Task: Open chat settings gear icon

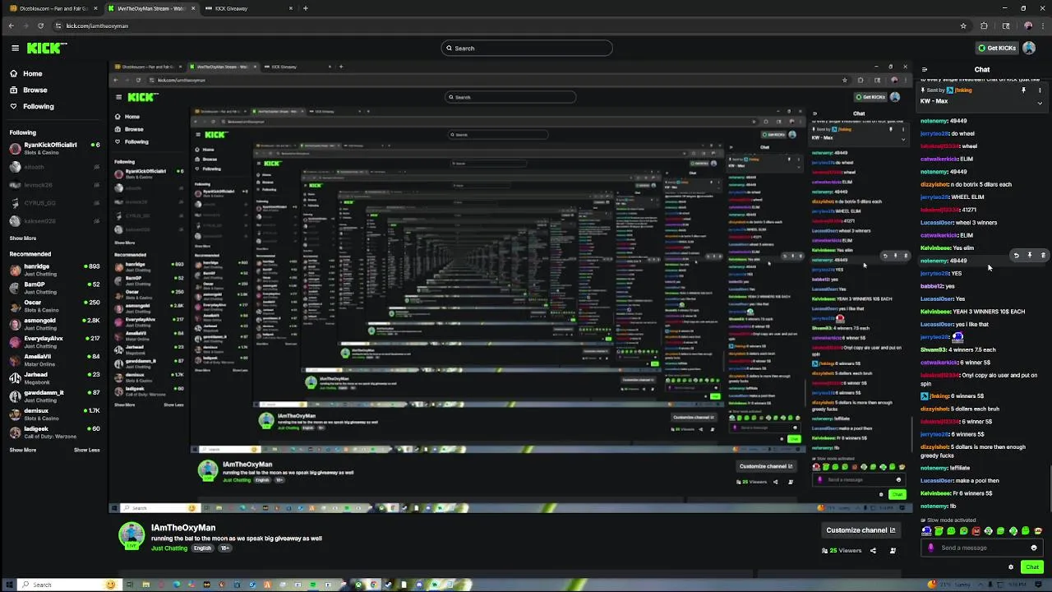Action: click(x=1011, y=567)
